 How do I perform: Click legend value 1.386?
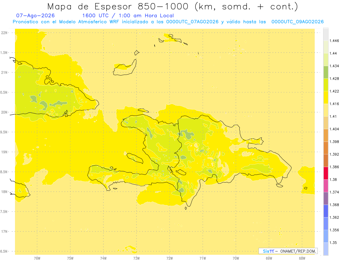(x=334, y=167)
